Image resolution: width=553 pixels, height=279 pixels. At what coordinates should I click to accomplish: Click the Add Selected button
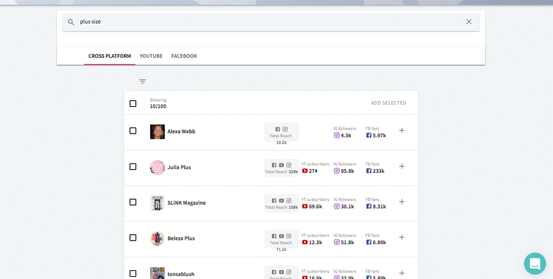pyautogui.click(x=388, y=103)
